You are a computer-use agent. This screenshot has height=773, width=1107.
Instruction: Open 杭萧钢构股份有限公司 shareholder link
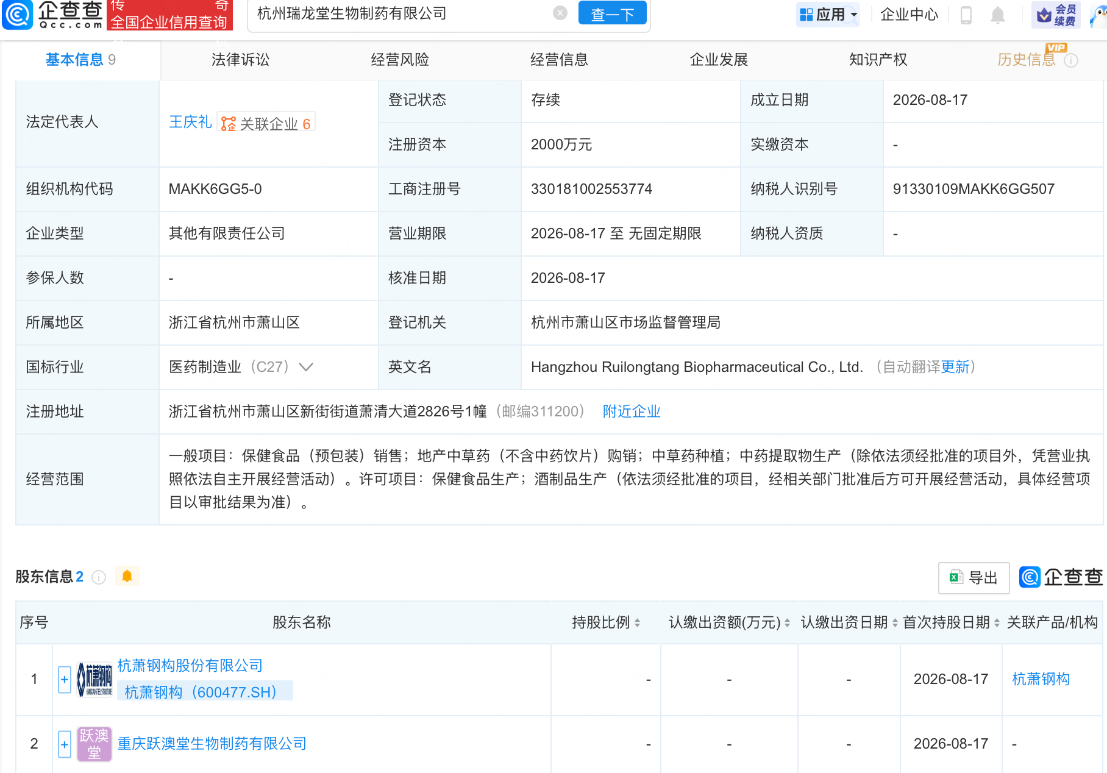tap(190, 666)
